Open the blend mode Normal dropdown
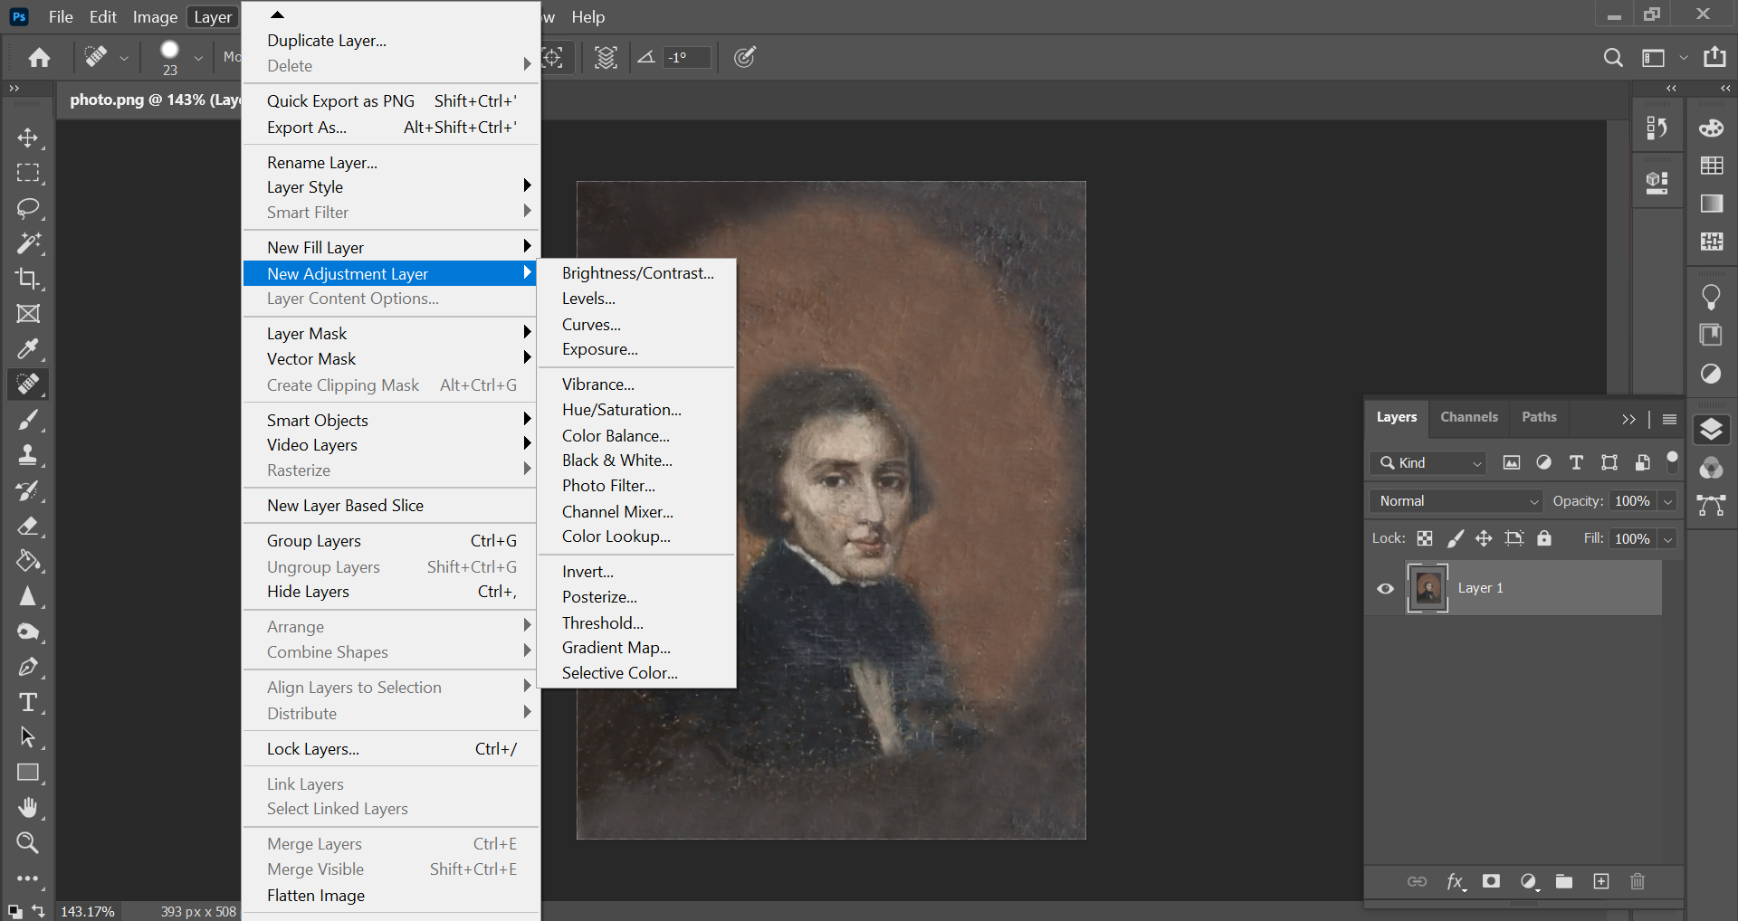The width and height of the screenshot is (1738, 921). click(x=1456, y=501)
